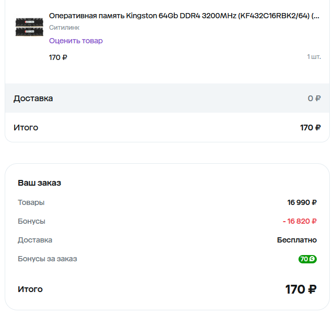Click the 170 ₽ total in the top card
This screenshot has height=315, width=334.
[310, 127]
